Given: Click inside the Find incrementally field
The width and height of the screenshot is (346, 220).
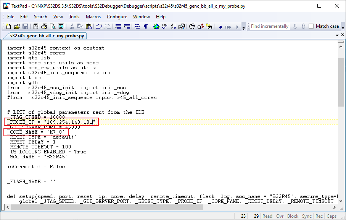Looking at the screenshot, I should coord(270,26).
